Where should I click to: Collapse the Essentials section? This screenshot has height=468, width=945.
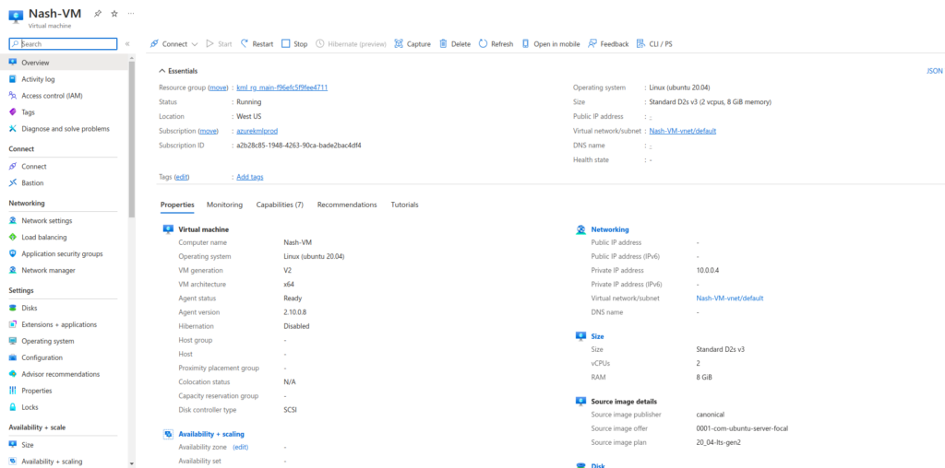click(162, 71)
